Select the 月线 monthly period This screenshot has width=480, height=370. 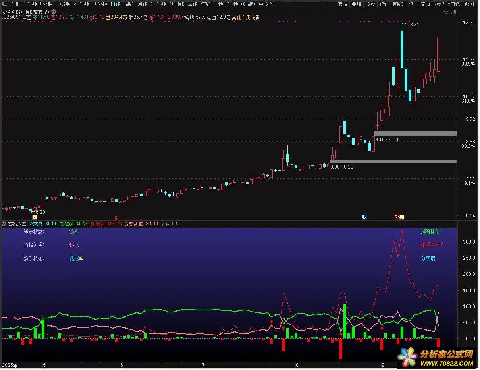click(x=143, y=4)
